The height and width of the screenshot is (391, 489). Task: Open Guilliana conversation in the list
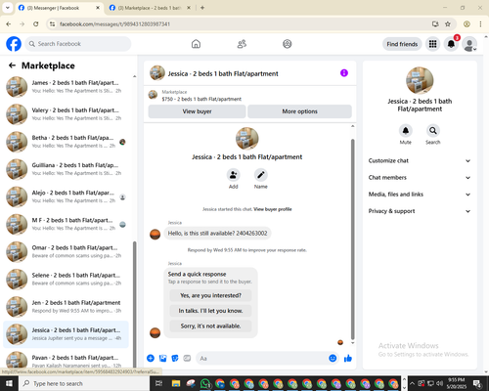click(x=66, y=169)
